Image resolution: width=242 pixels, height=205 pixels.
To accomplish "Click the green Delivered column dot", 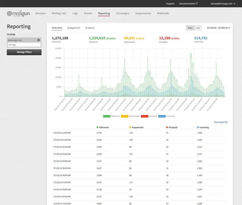I will click(x=97, y=127).
